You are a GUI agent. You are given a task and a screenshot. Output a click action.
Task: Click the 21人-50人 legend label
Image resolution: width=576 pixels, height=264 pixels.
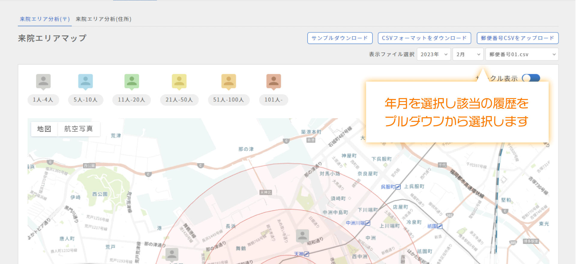click(x=179, y=100)
